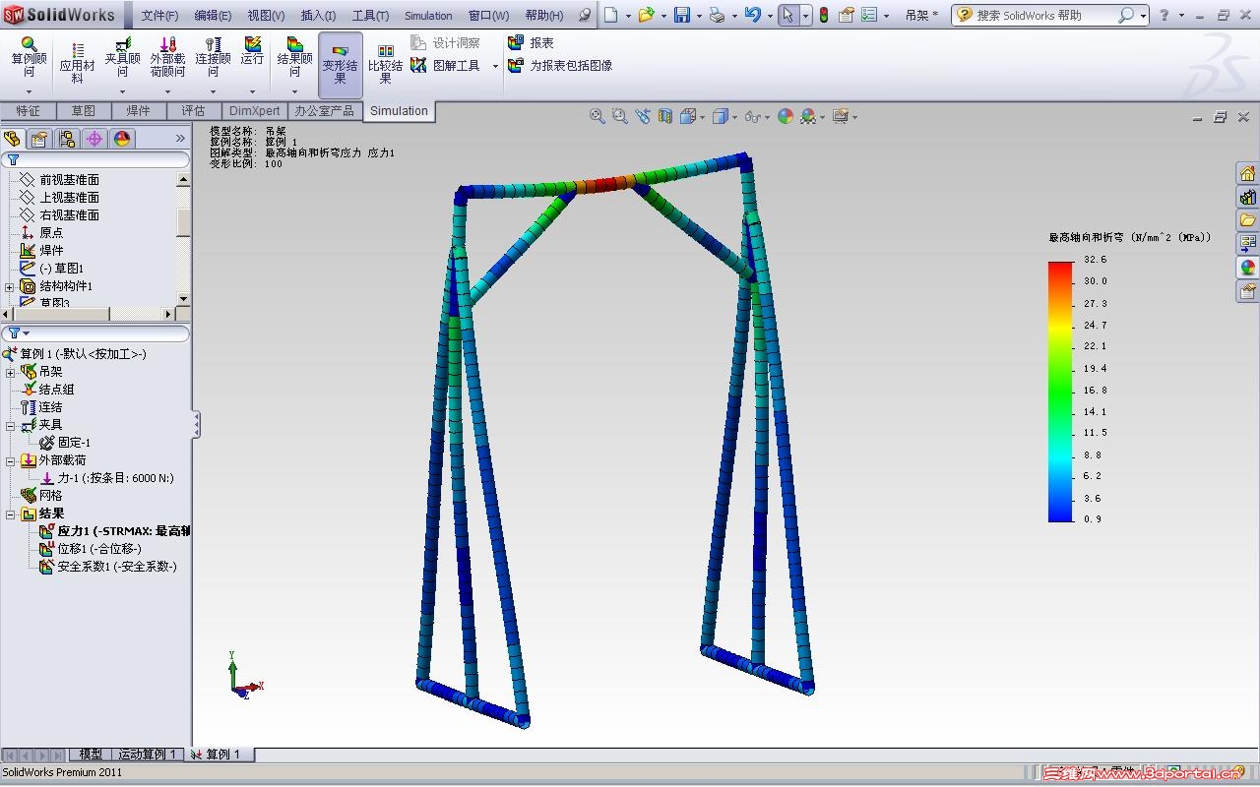The height and width of the screenshot is (787, 1260).
Task: Switch to the 特征 ribbon tab
Action: (29, 111)
